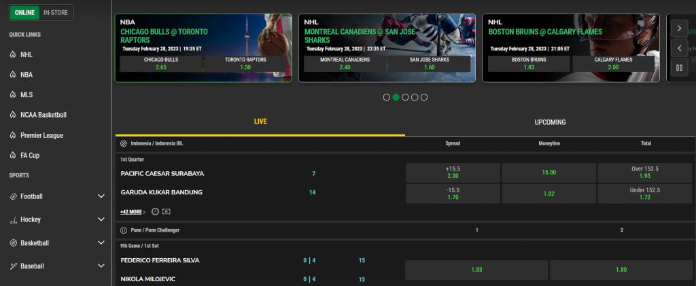Switch to ONLINE betting mode
This screenshot has height=286, width=696.
click(25, 13)
